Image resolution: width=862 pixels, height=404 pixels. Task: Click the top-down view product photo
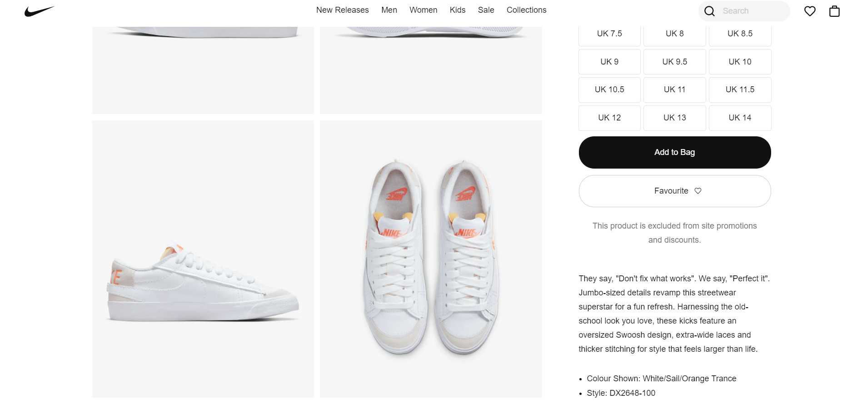pyautogui.click(x=431, y=259)
